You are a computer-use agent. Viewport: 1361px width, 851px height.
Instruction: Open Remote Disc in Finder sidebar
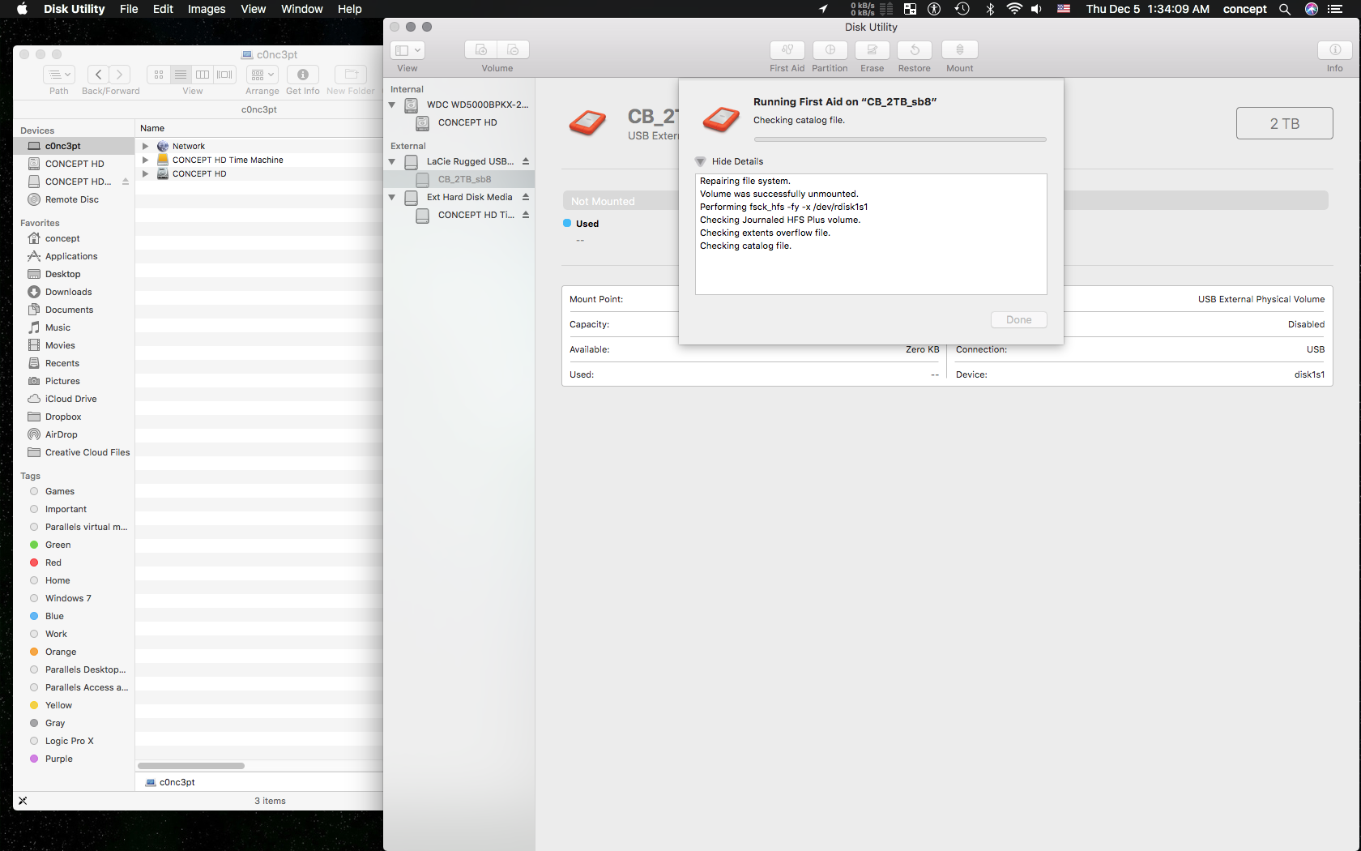[75, 199]
